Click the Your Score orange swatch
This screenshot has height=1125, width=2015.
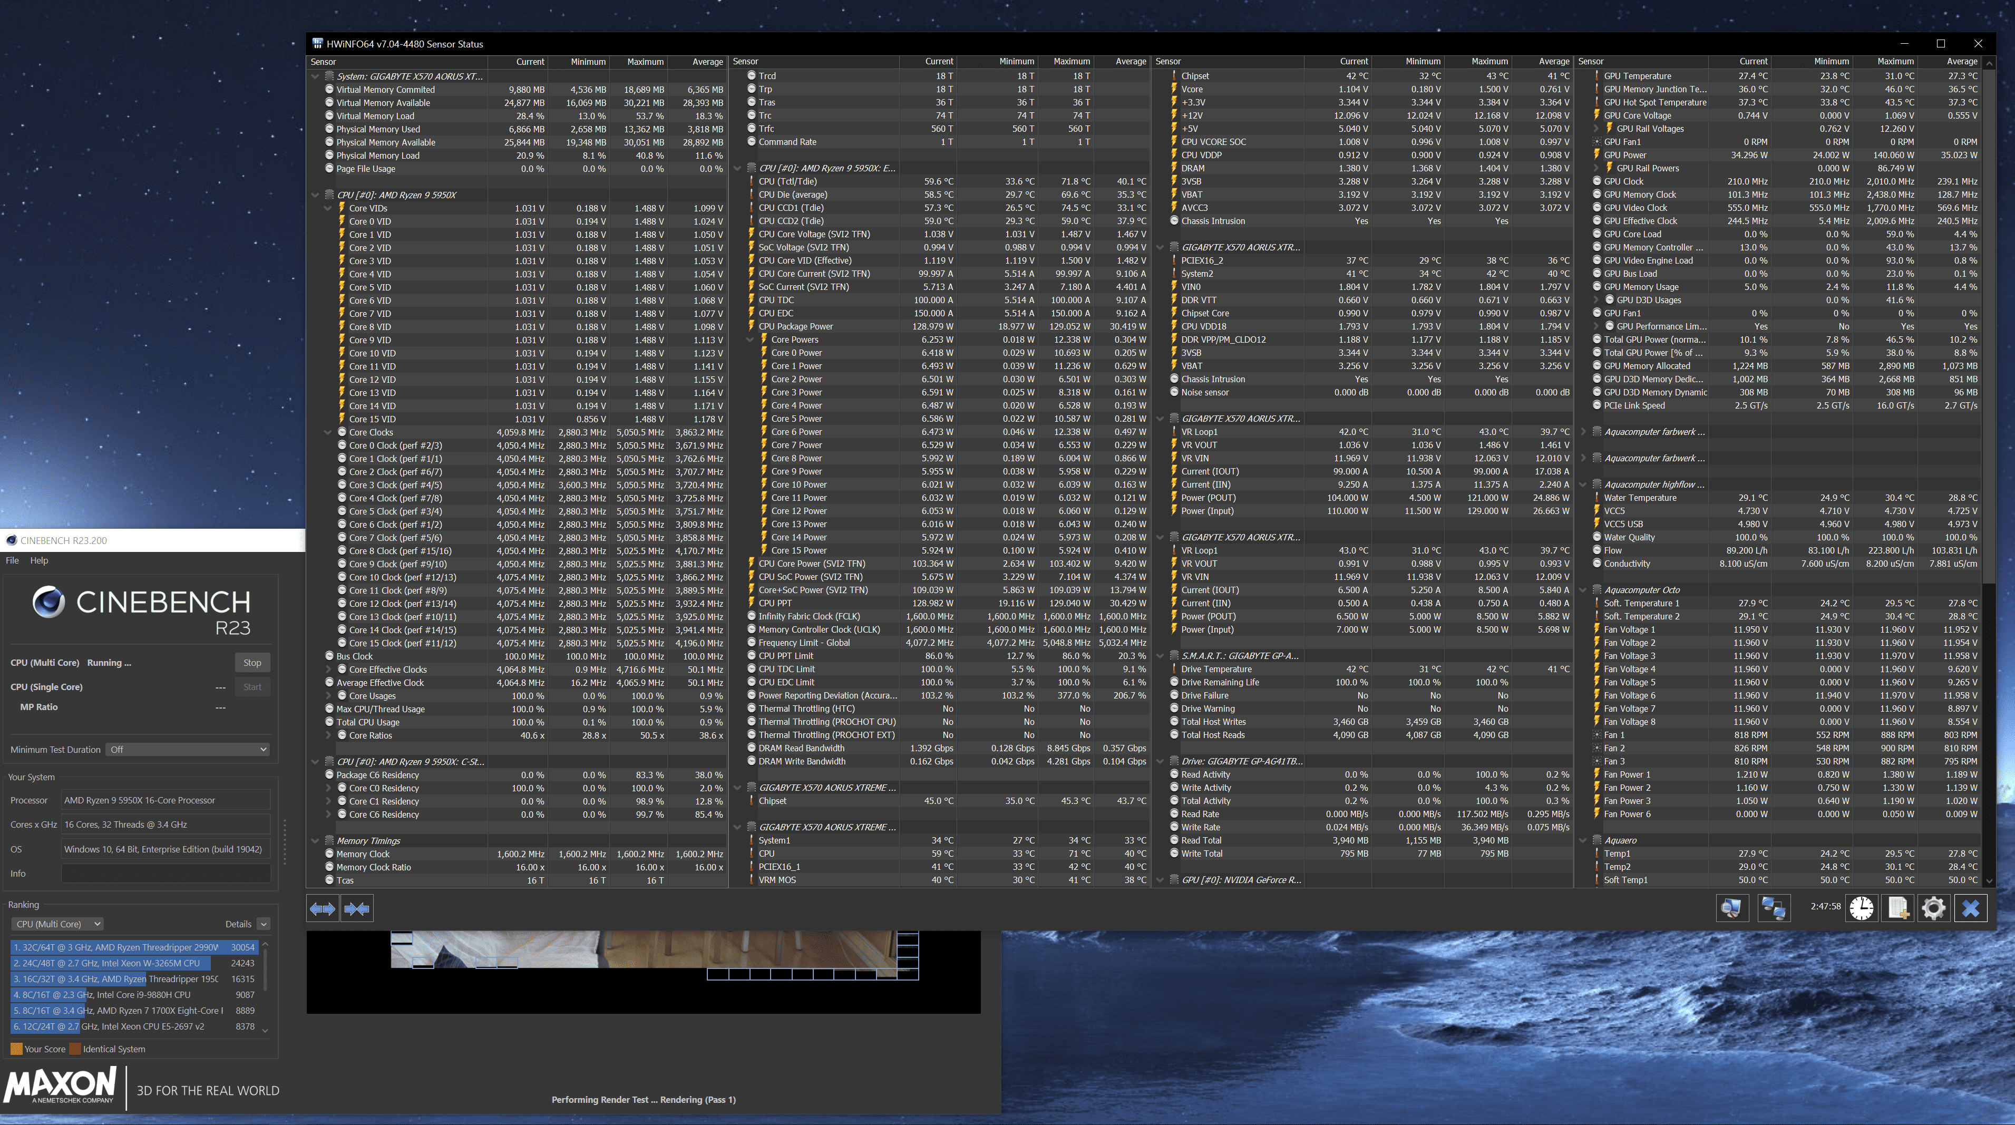[x=16, y=1049]
